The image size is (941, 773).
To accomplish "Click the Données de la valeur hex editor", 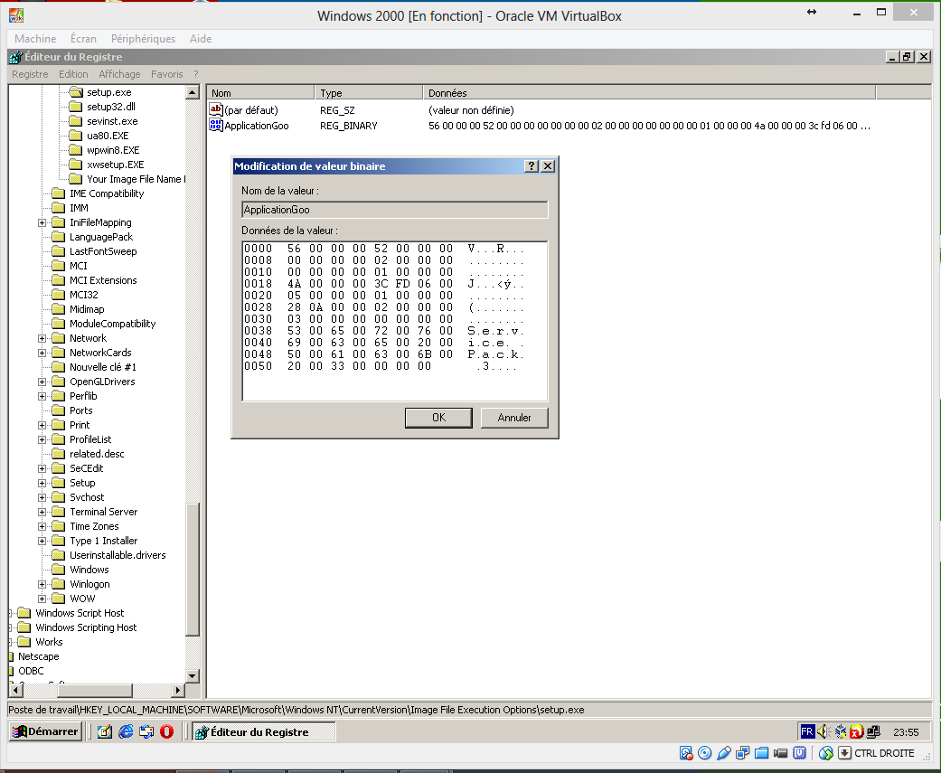I will [x=395, y=321].
